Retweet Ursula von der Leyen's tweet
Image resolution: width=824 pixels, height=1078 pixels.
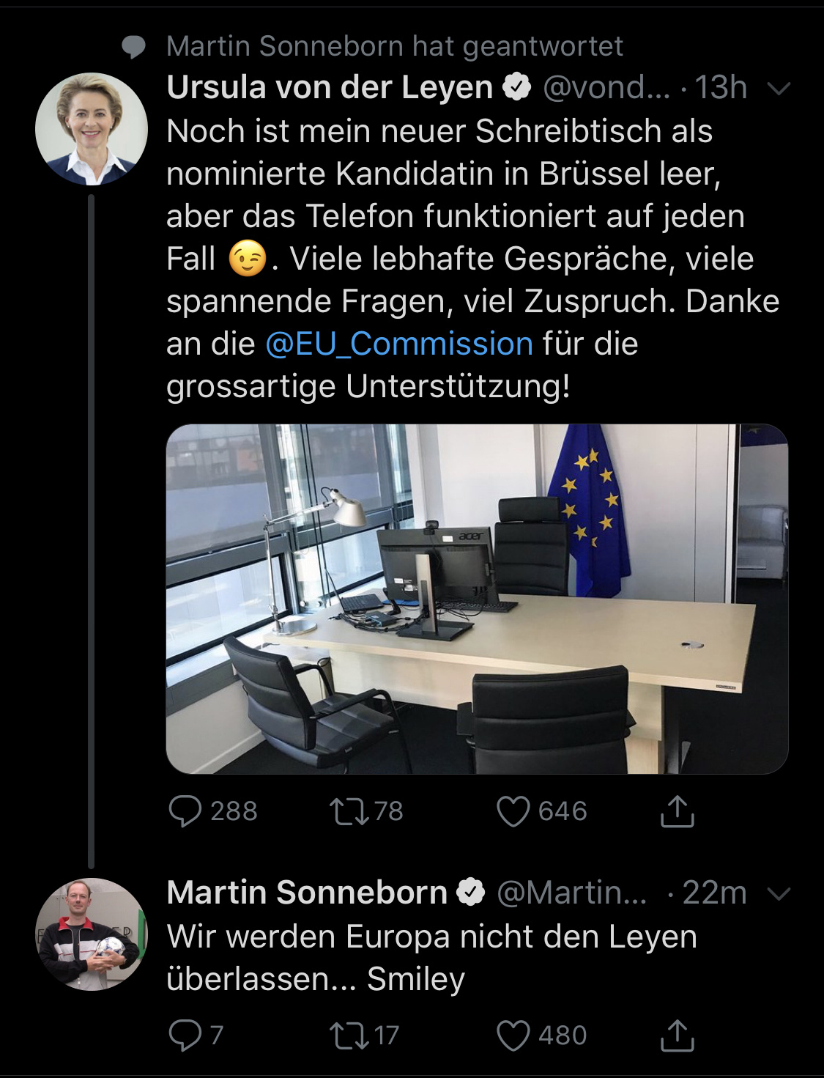pos(349,811)
